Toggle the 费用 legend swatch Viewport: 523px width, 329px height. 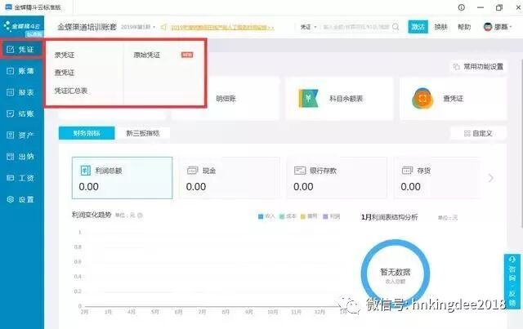[x=303, y=216]
